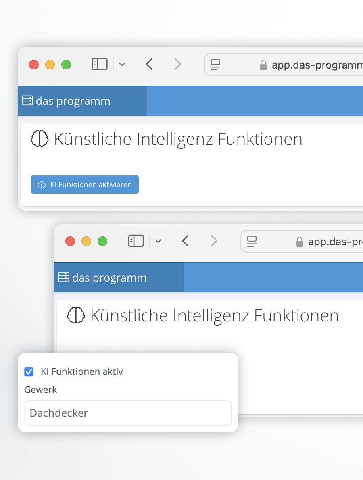Go forward in the lower browser window
The height and width of the screenshot is (480, 363).
[x=214, y=241]
